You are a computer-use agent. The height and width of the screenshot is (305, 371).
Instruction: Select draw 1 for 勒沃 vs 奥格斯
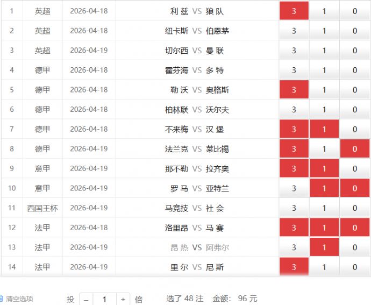coord(324,90)
